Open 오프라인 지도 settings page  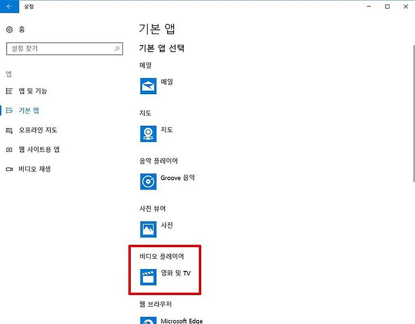[x=38, y=130]
